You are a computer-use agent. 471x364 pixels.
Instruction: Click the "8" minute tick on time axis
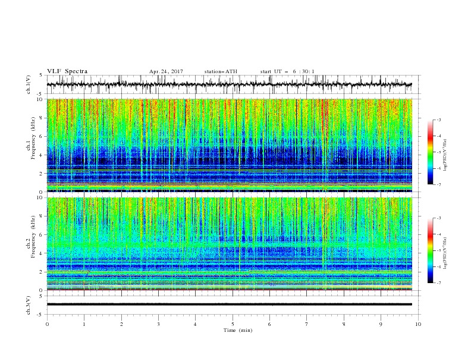(344, 324)
